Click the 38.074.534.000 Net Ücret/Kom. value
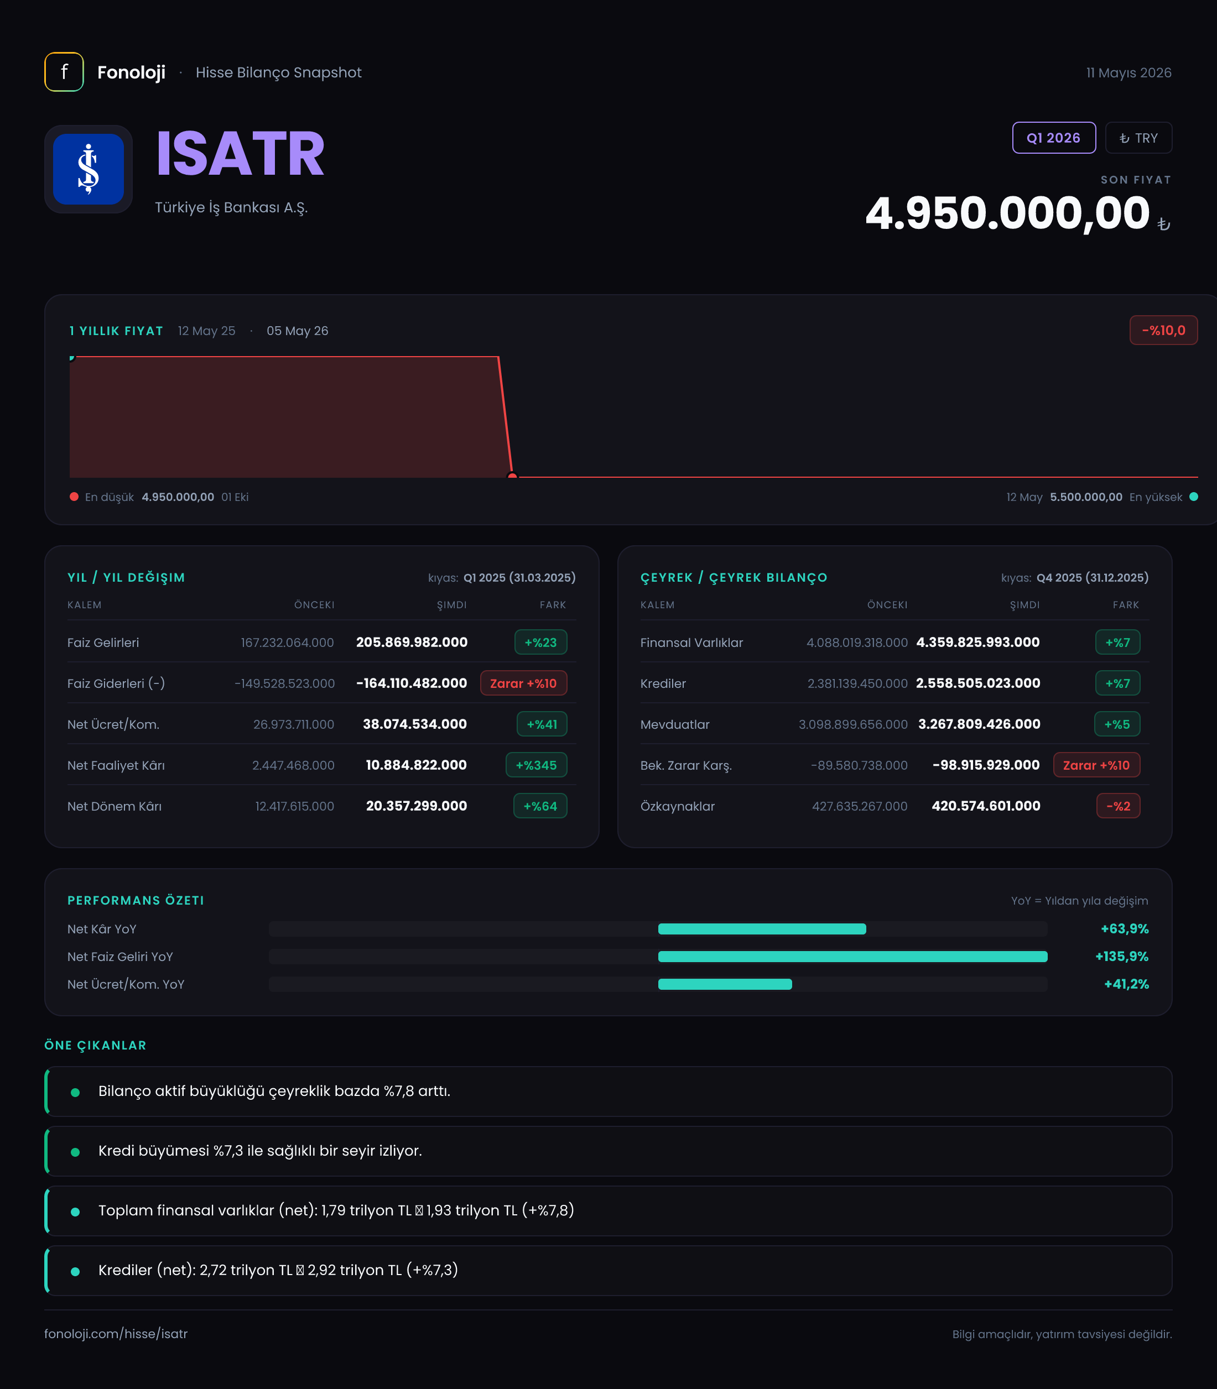Viewport: 1217px width, 1389px height. [415, 724]
